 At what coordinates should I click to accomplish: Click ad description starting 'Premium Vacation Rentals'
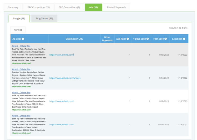coord(29,78)
